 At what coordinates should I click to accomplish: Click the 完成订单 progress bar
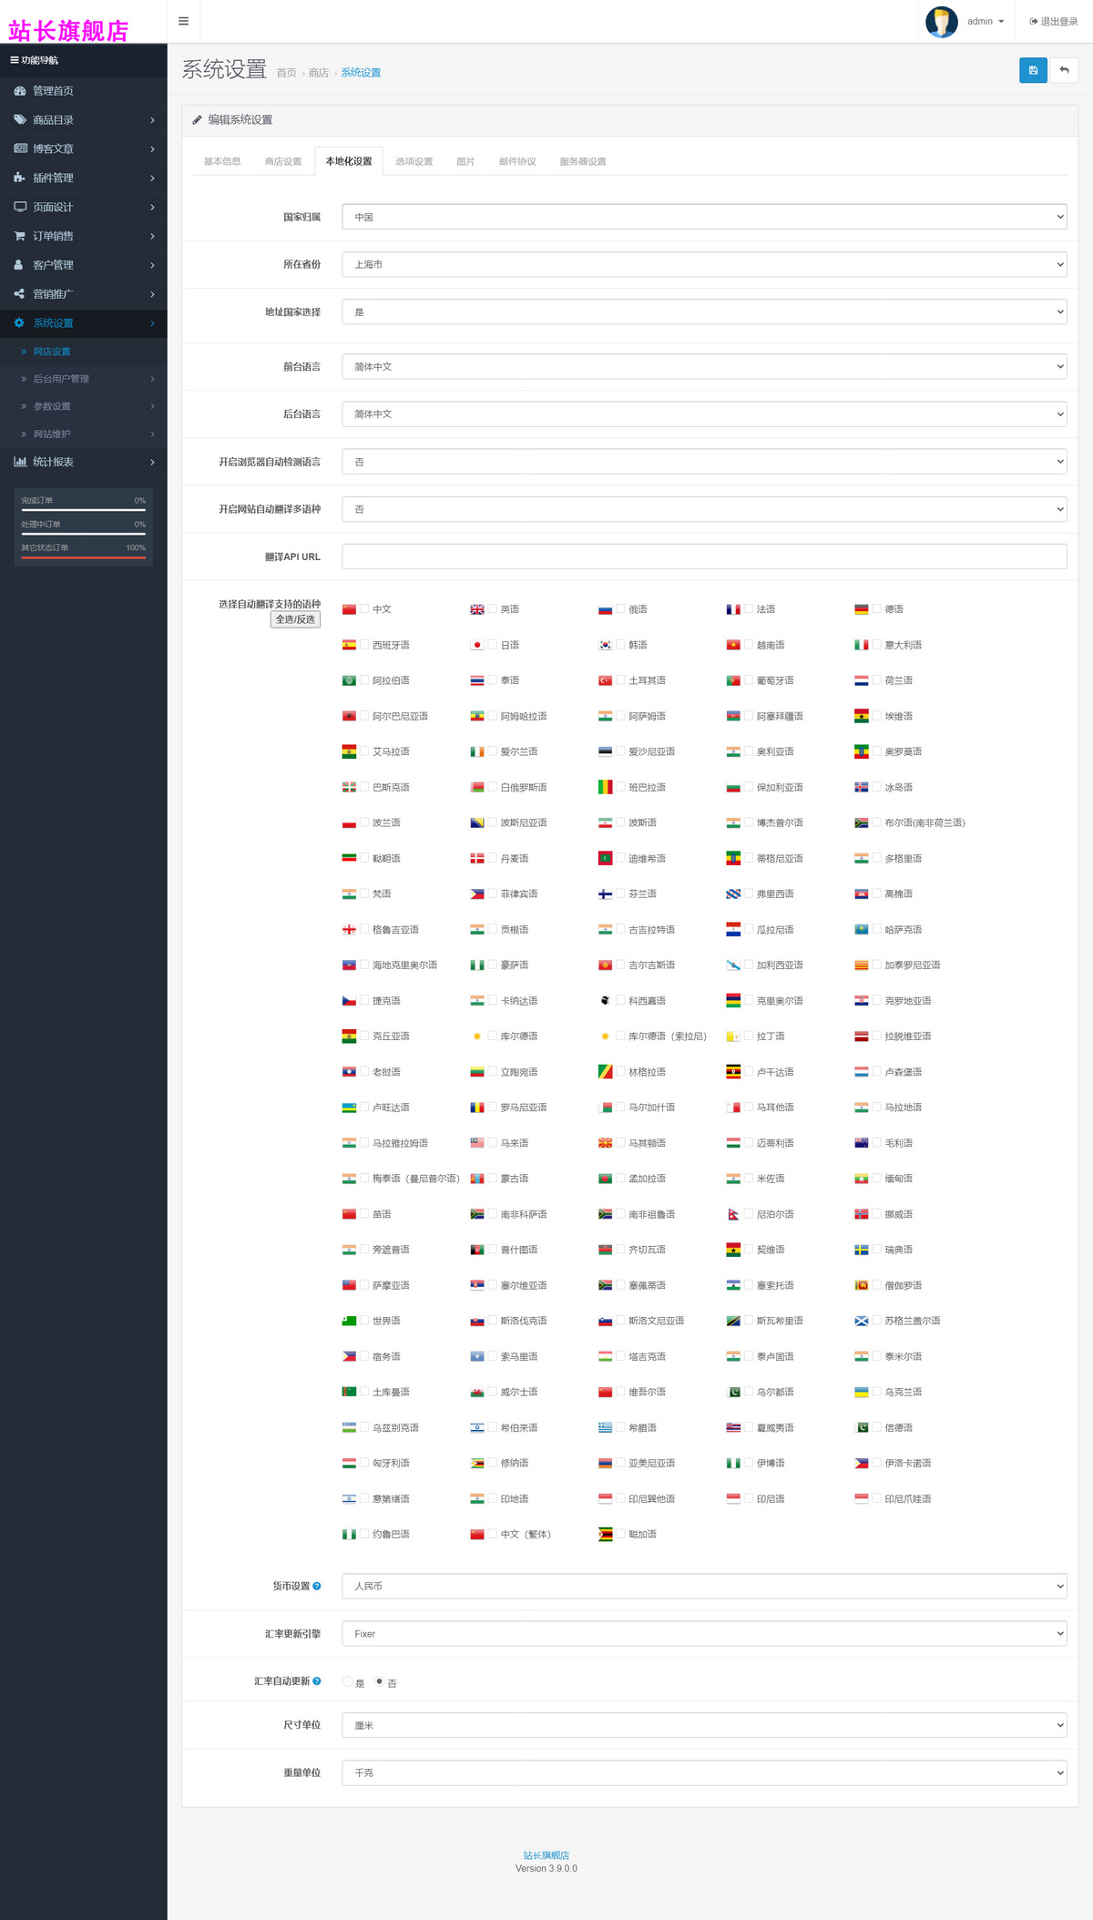click(x=84, y=510)
